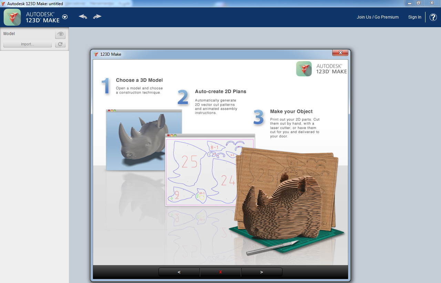Open the Help question mark icon
This screenshot has width=441, height=283.
point(433,17)
